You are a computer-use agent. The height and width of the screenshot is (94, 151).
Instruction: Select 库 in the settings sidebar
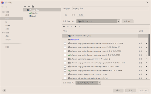6,22
